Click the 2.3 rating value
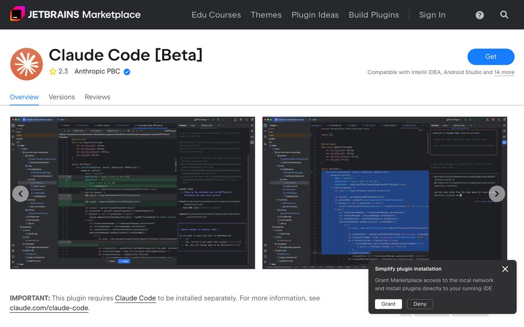The width and height of the screenshot is (524, 327). 63,72
